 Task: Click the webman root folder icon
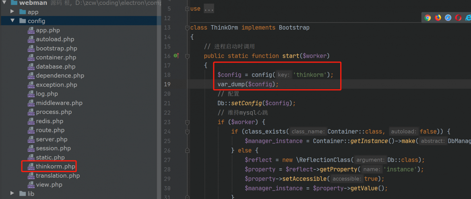14,3
